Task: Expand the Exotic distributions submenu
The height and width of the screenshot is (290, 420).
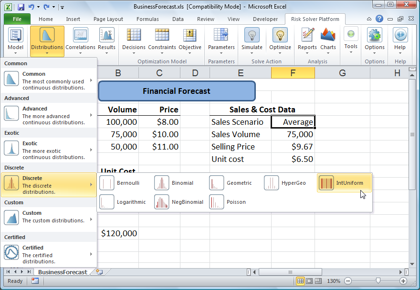Action: point(49,150)
